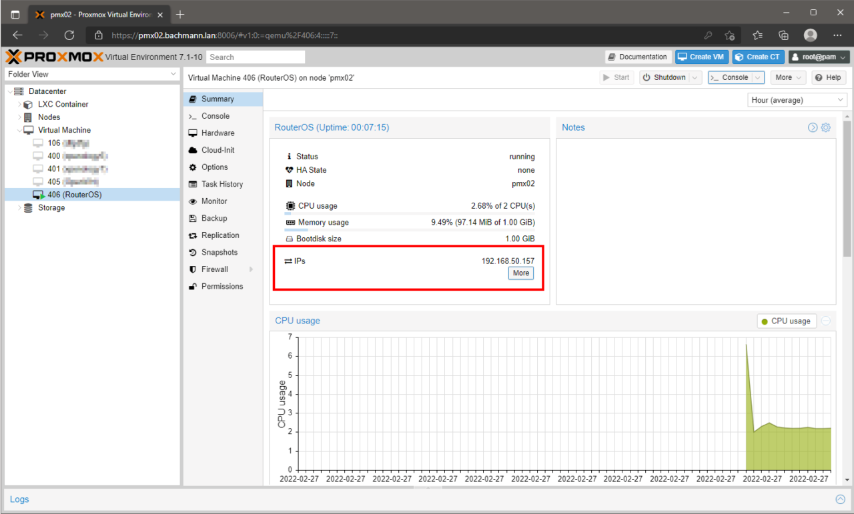Click the Memory usage progress bar
This screenshot has height=514, width=854.
[410, 230]
